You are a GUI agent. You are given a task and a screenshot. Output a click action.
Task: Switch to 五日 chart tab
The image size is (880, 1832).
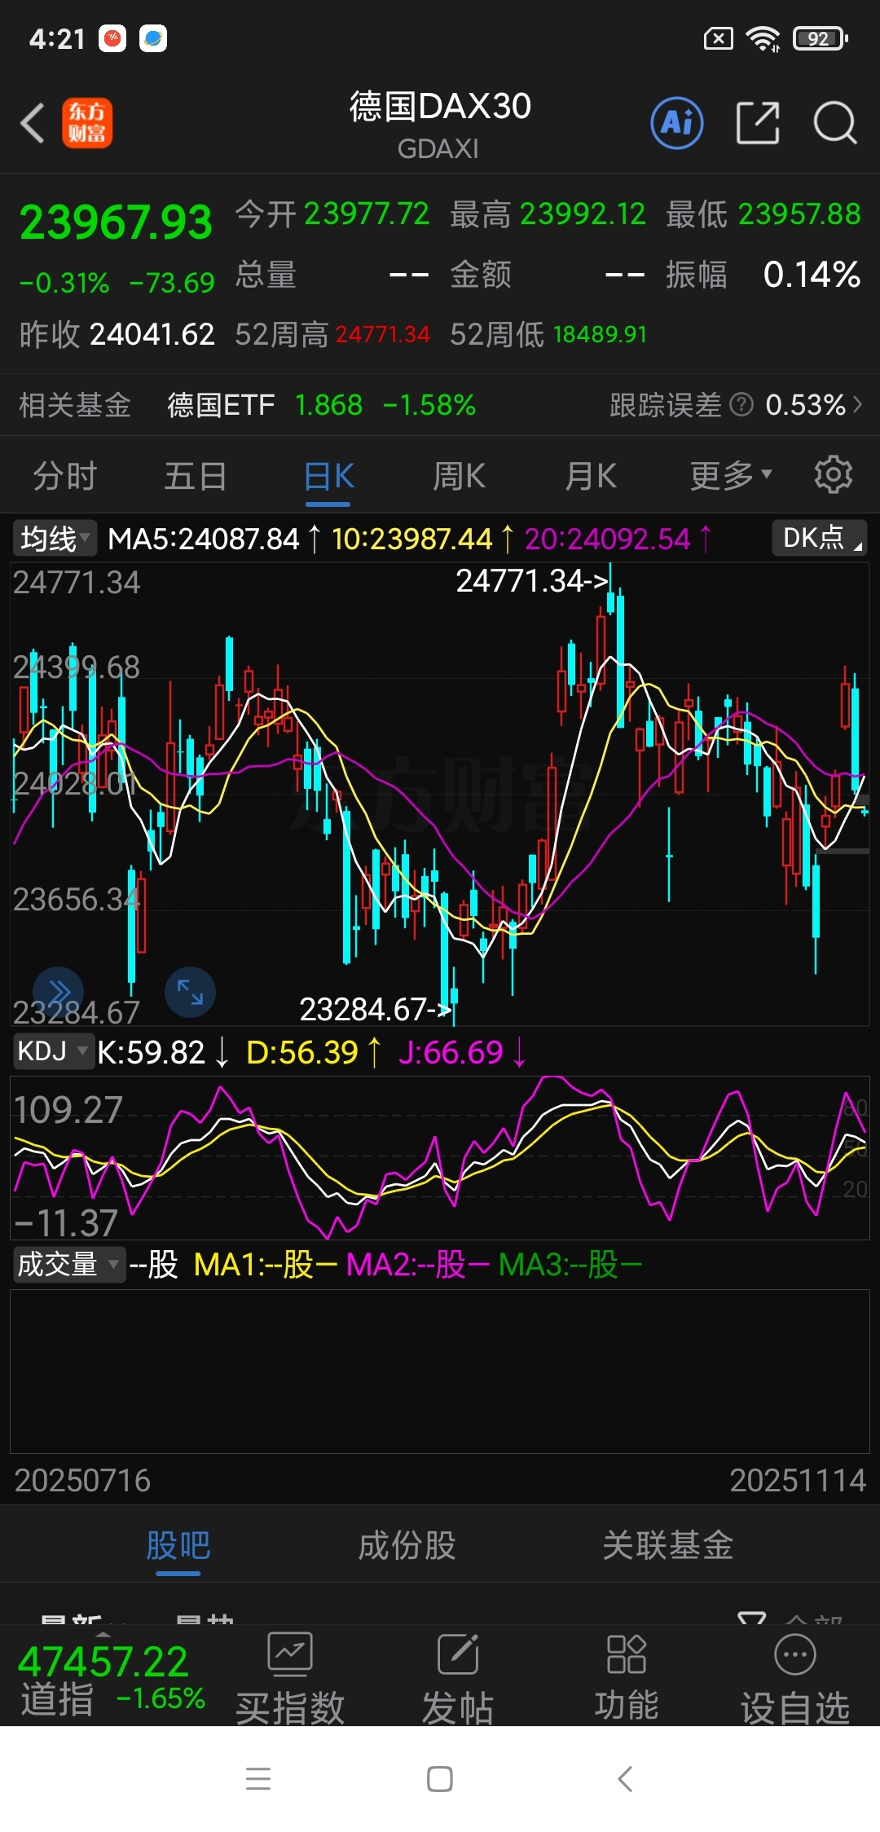pos(196,475)
